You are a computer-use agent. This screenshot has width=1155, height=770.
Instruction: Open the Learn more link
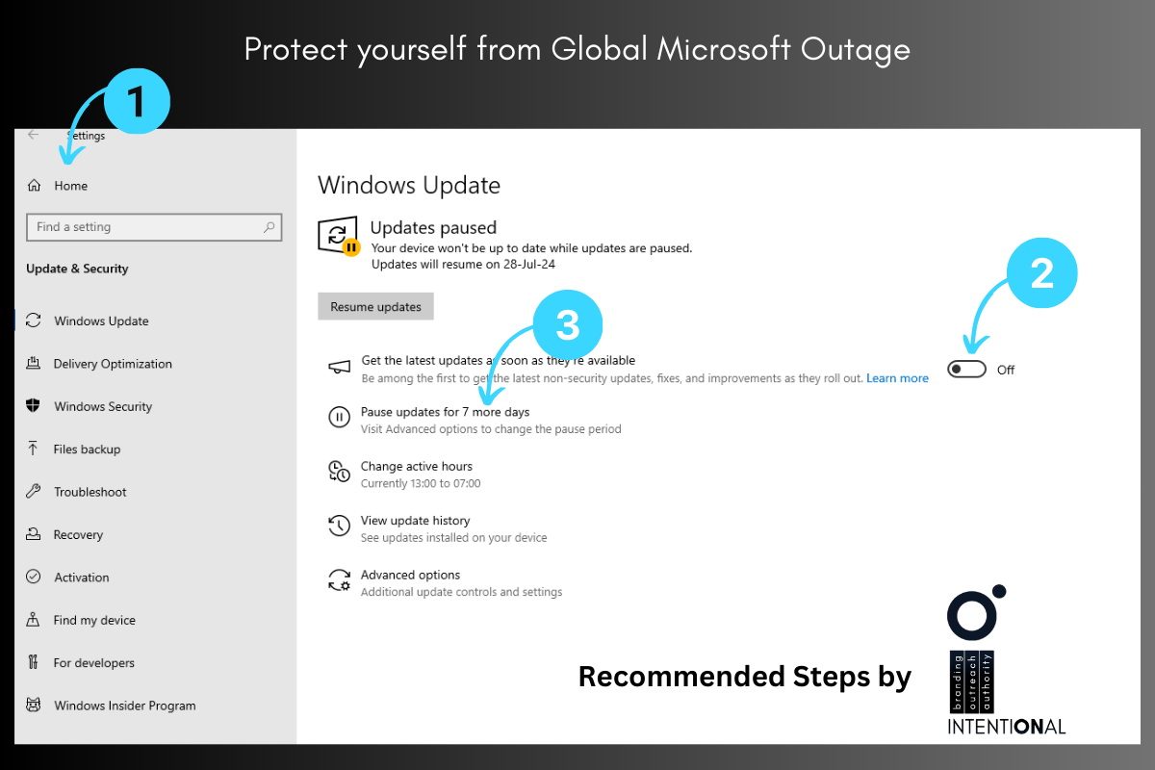coord(897,378)
